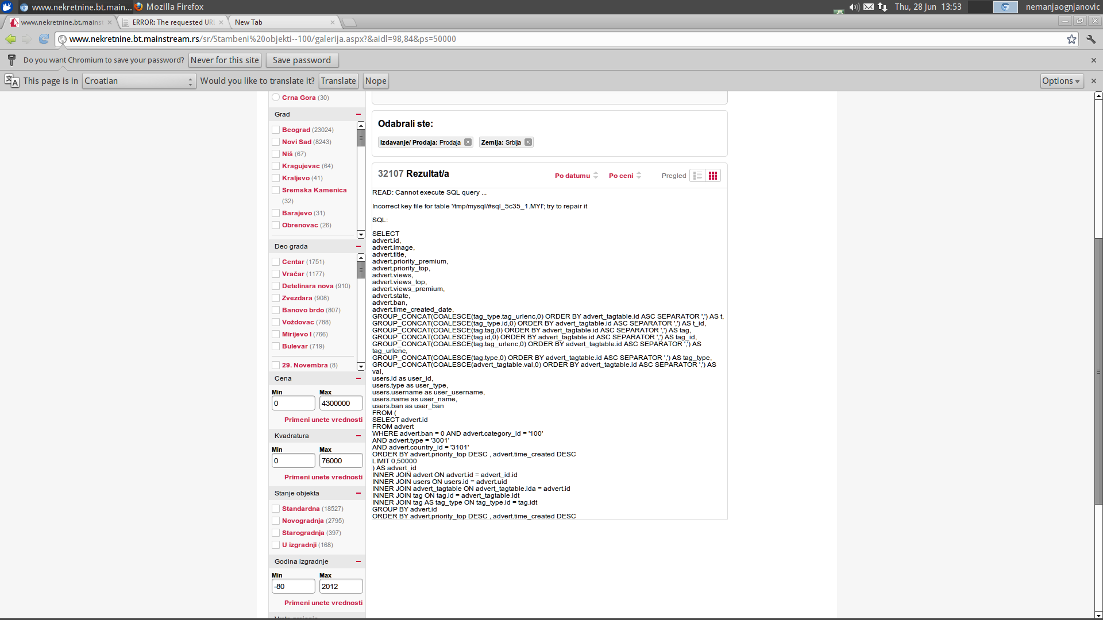Remove the Zemlja: Srbija filter tag
1103x620 pixels.
(528, 142)
